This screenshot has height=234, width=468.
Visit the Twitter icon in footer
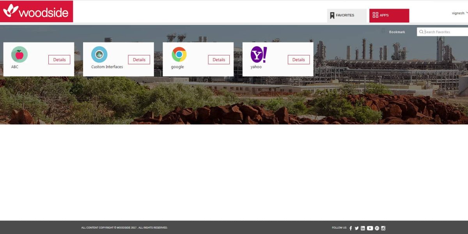click(356, 228)
